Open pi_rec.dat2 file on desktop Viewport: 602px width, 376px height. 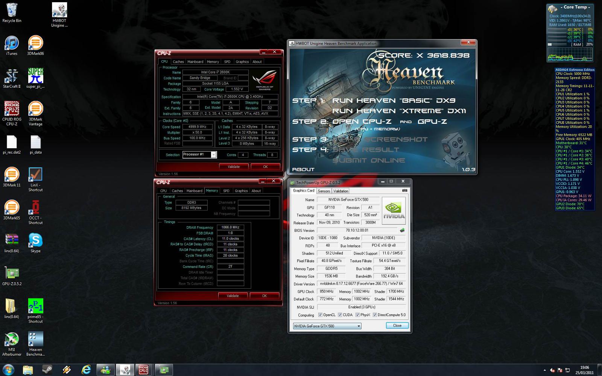click(12, 145)
